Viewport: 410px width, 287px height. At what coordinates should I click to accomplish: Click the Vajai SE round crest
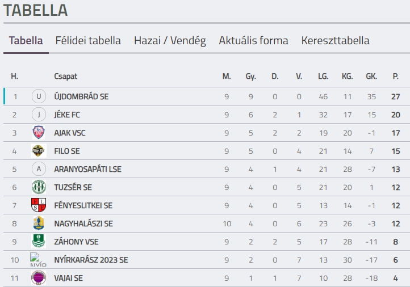[x=39, y=278]
